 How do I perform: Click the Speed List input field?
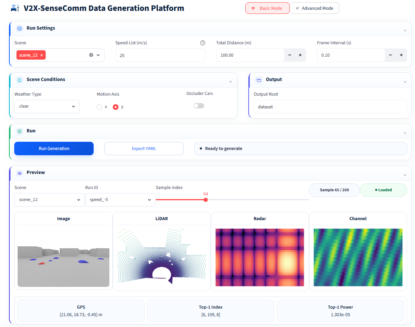coord(160,55)
